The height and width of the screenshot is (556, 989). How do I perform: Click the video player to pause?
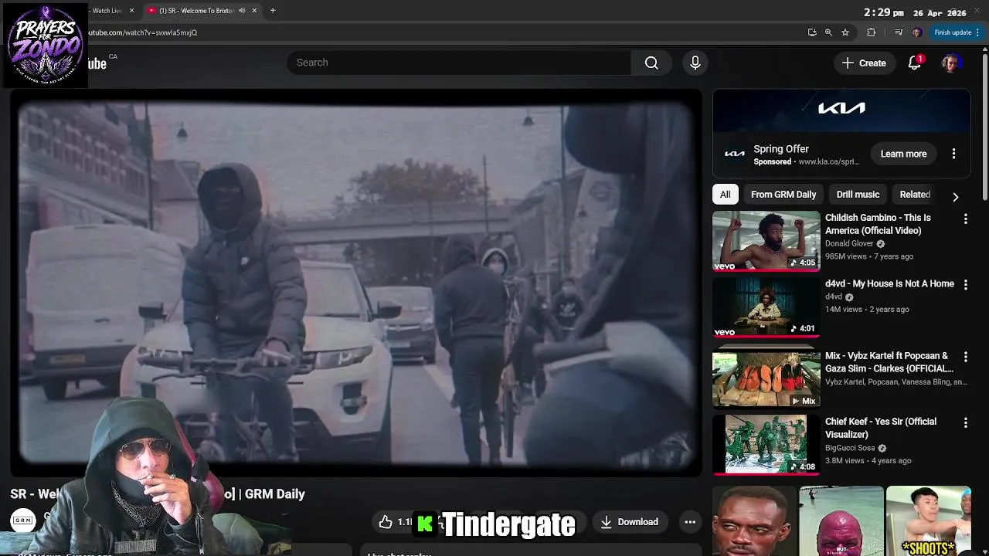coord(356,284)
